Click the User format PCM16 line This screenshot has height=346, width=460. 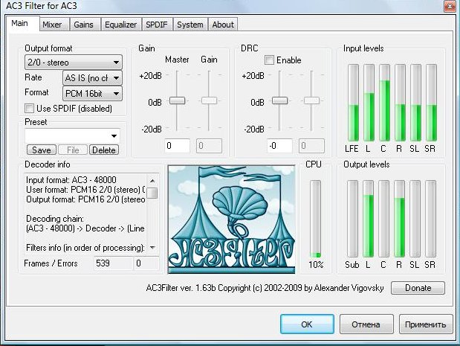coord(85,190)
